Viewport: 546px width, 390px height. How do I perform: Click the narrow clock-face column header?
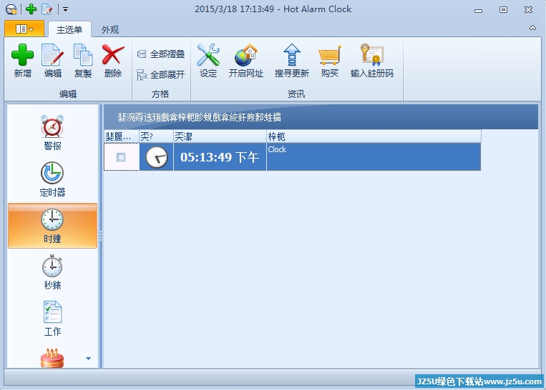point(156,136)
